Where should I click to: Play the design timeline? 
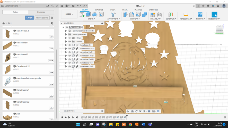pyautogui.click(x=69, y=117)
